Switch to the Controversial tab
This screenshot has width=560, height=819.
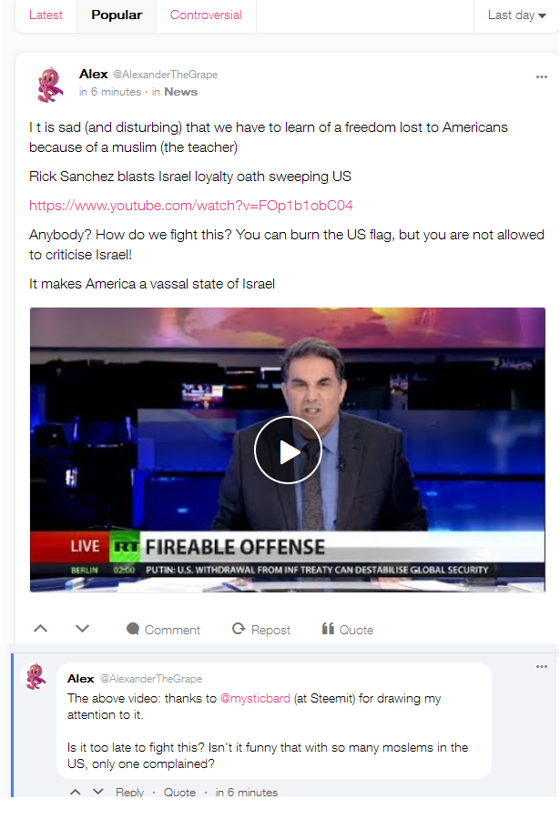(206, 15)
